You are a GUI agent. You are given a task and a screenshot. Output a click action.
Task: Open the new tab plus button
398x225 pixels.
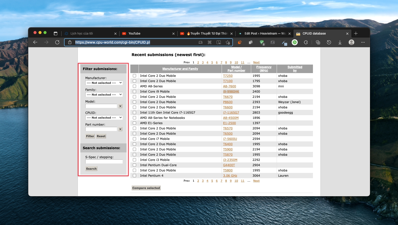tap(356, 34)
